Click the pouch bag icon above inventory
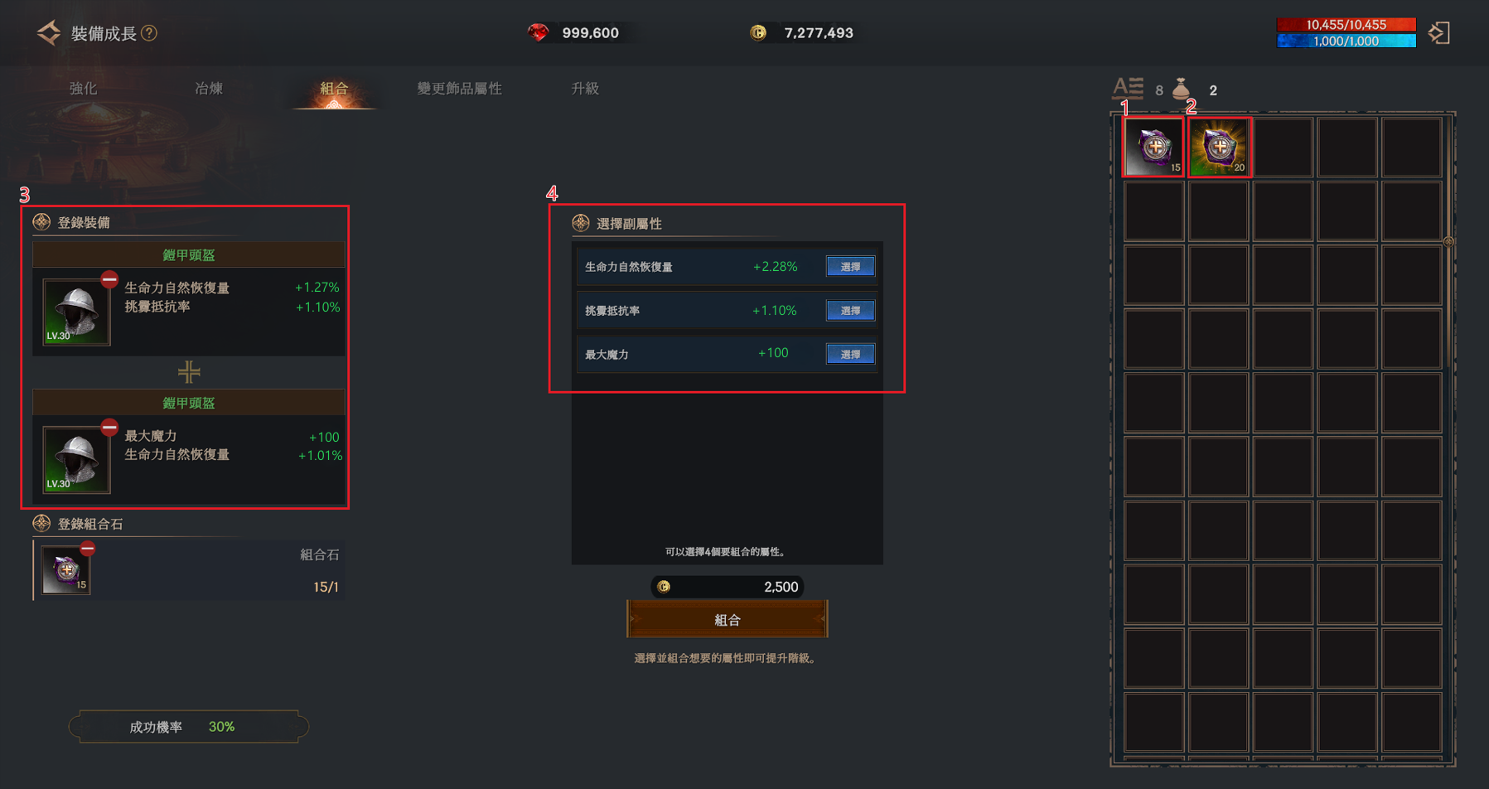1489x789 pixels. pyautogui.click(x=1182, y=89)
